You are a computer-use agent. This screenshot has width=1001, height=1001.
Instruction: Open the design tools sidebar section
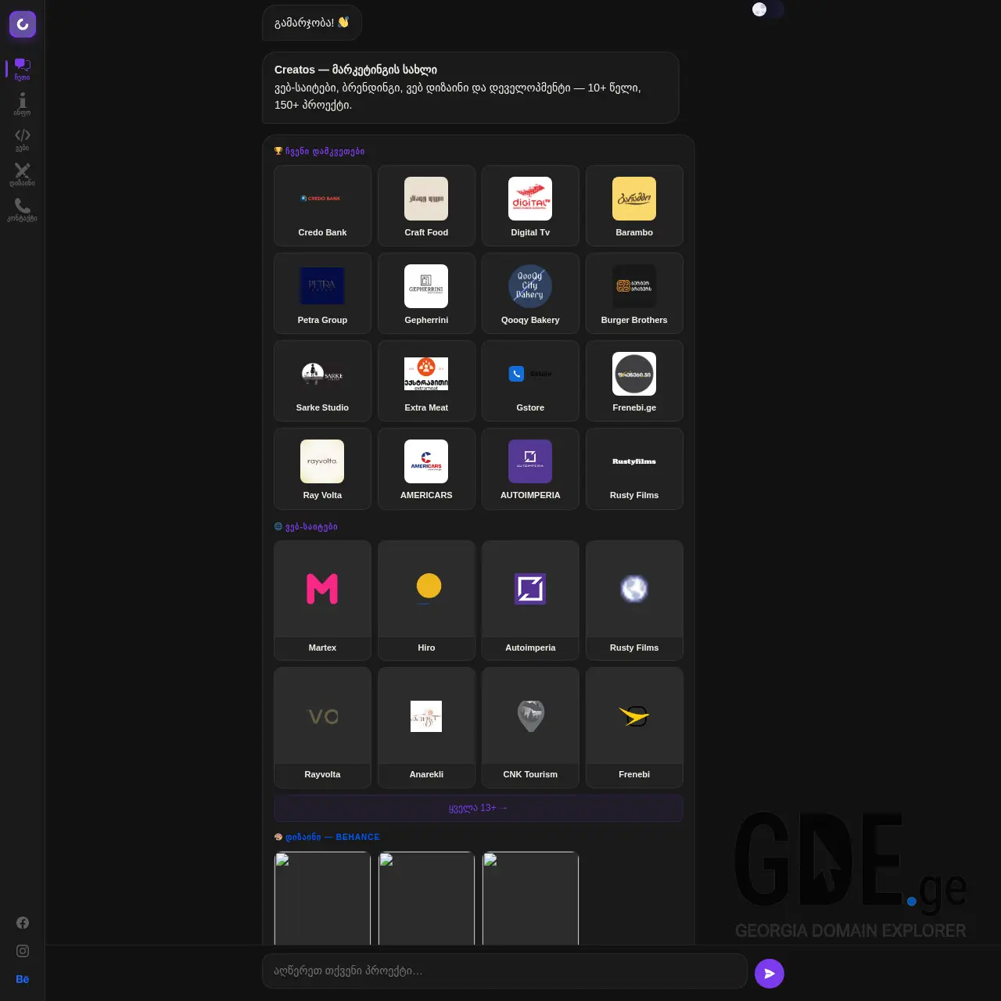(23, 174)
